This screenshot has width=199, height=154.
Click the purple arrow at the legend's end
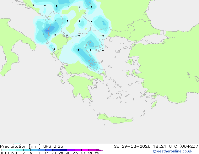(99, 150)
